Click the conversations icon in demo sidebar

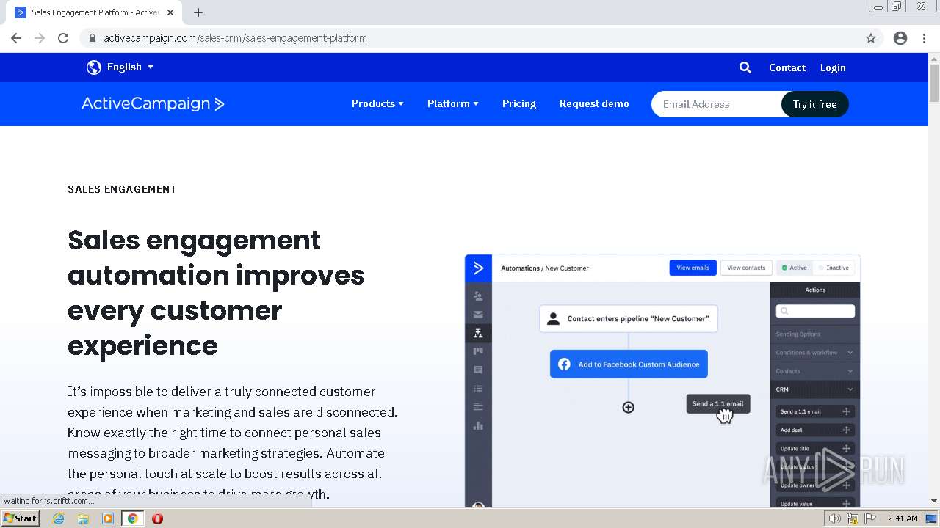[478, 370]
